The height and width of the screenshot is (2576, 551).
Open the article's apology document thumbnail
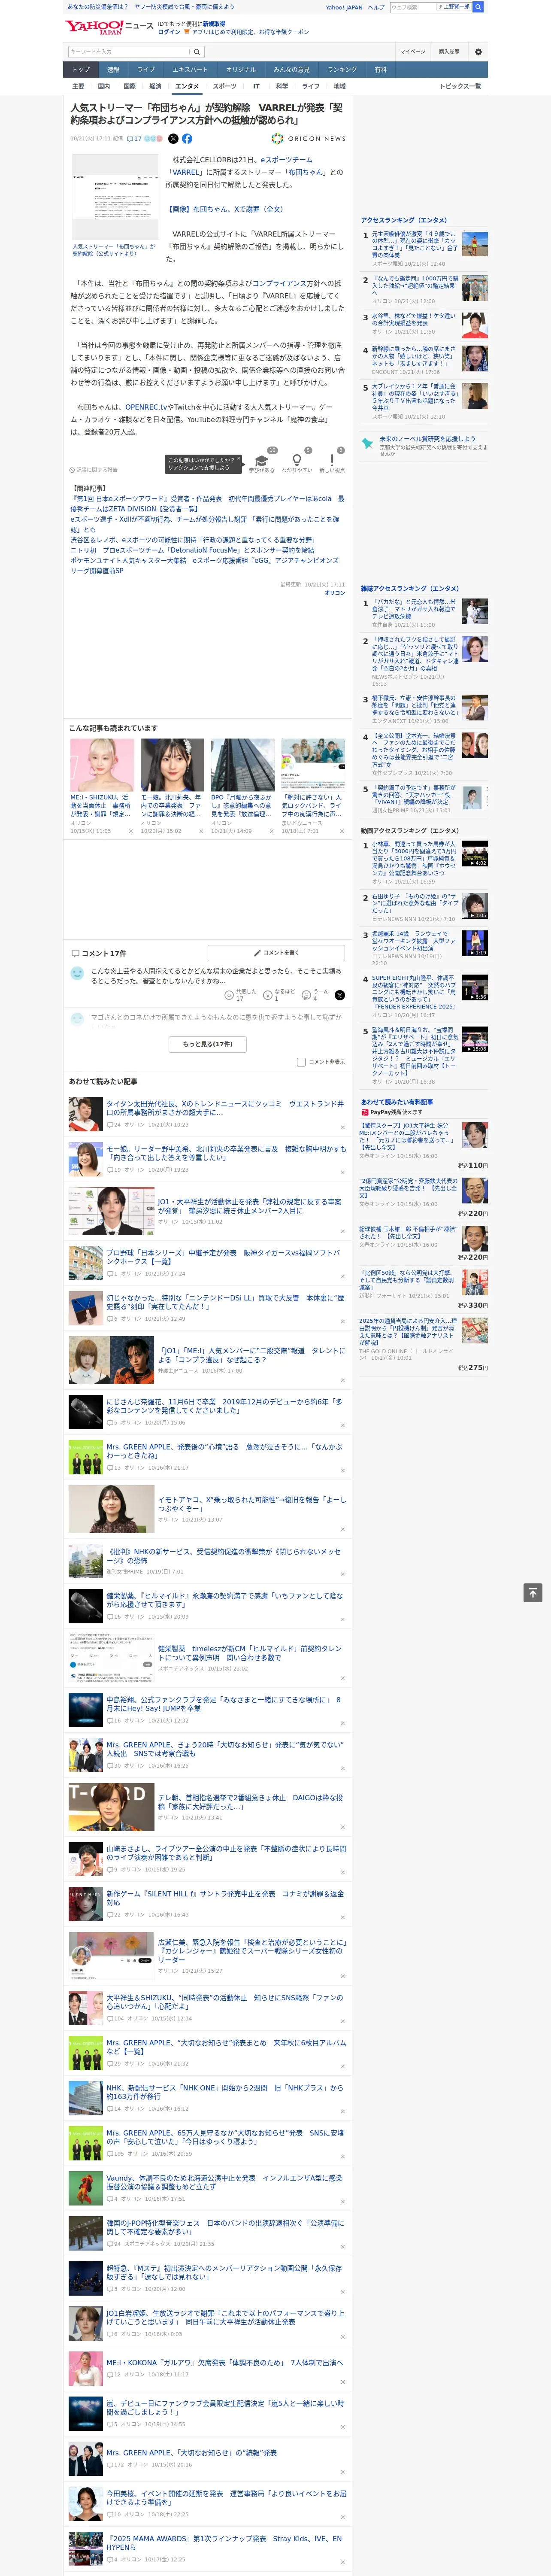click(x=114, y=198)
